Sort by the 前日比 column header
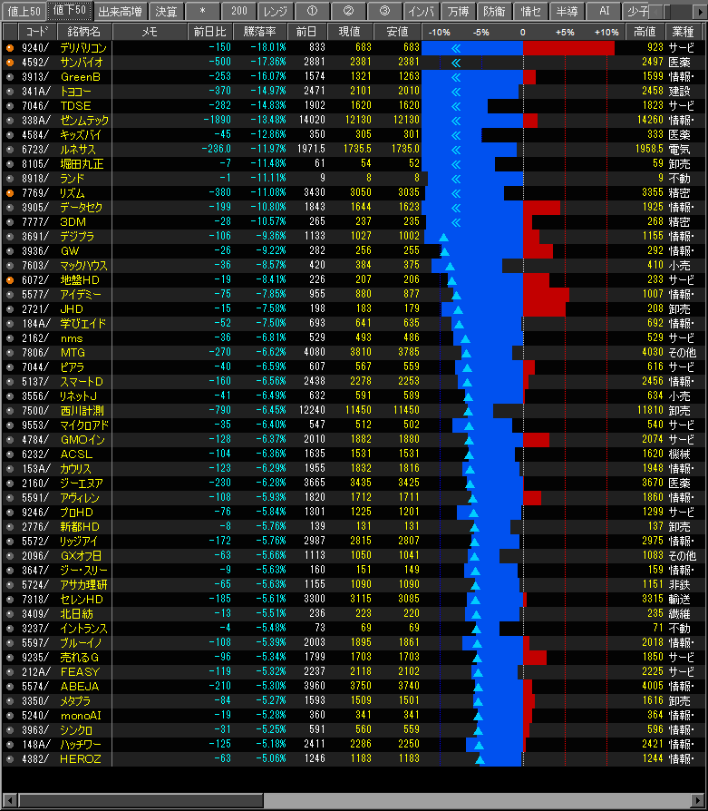Screen dimensions: 708x811 209,32
